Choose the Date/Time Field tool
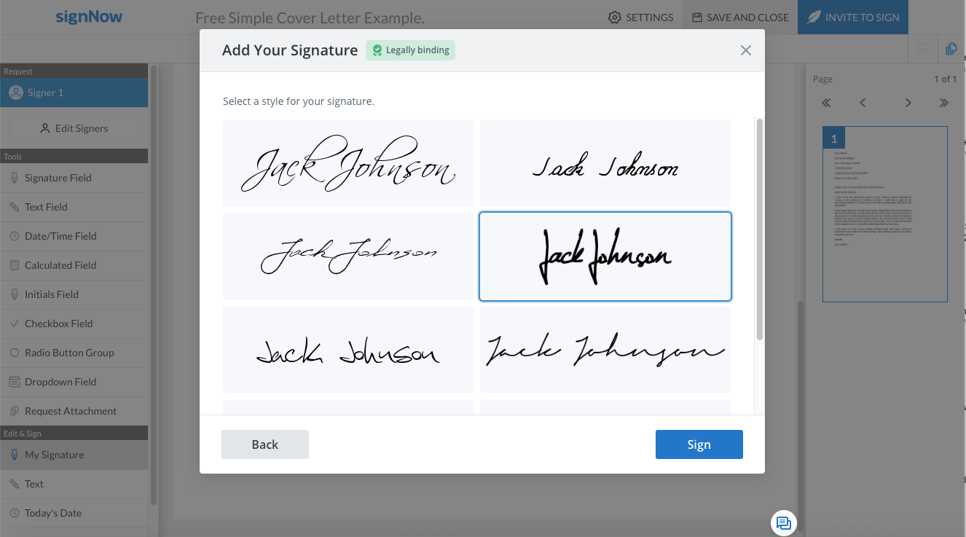Image resolution: width=966 pixels, height=537 pixels. point(74,236)
